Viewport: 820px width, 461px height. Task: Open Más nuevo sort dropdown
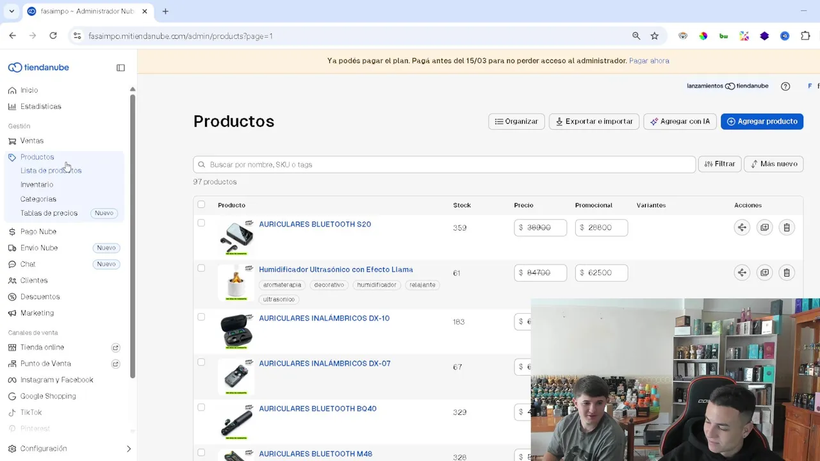point(774,164)
